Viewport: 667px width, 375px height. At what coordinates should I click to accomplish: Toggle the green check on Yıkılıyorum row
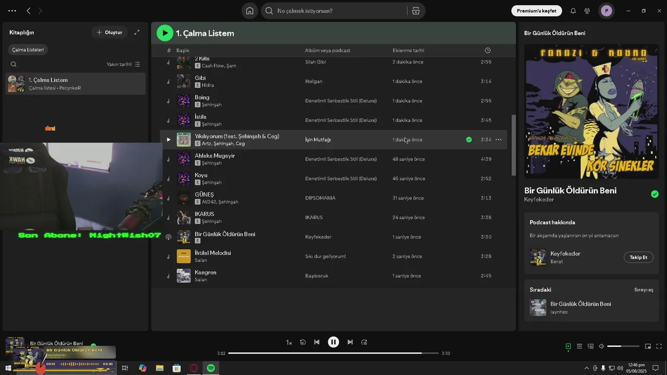coord(469,140)
